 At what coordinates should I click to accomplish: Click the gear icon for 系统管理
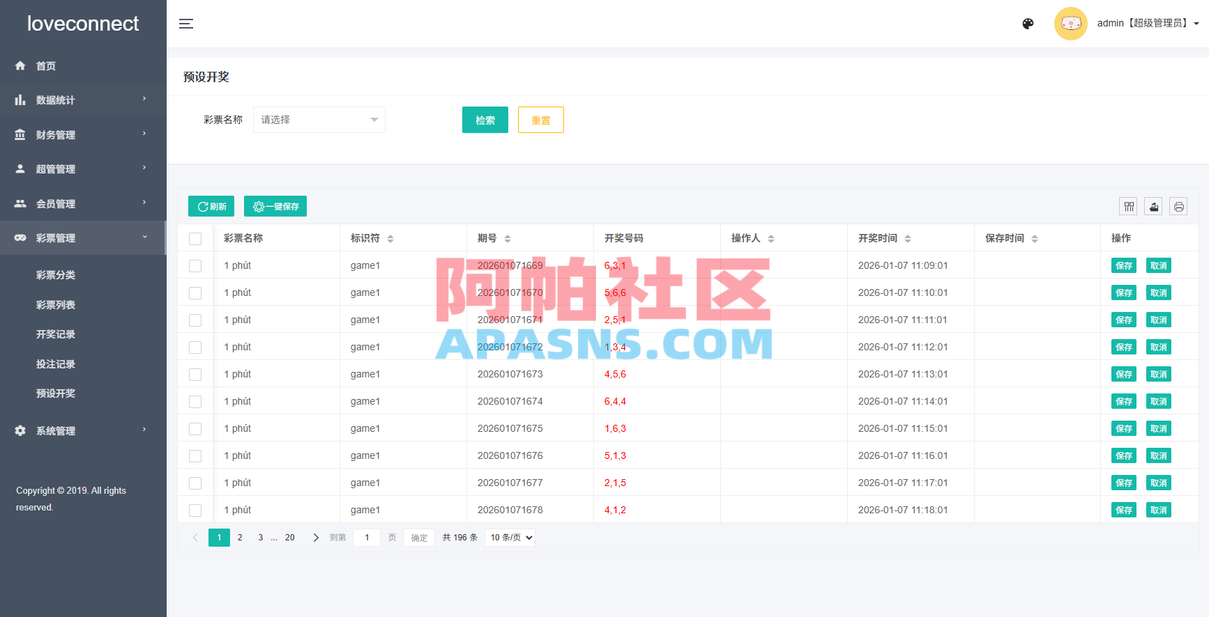click(20, 430)
